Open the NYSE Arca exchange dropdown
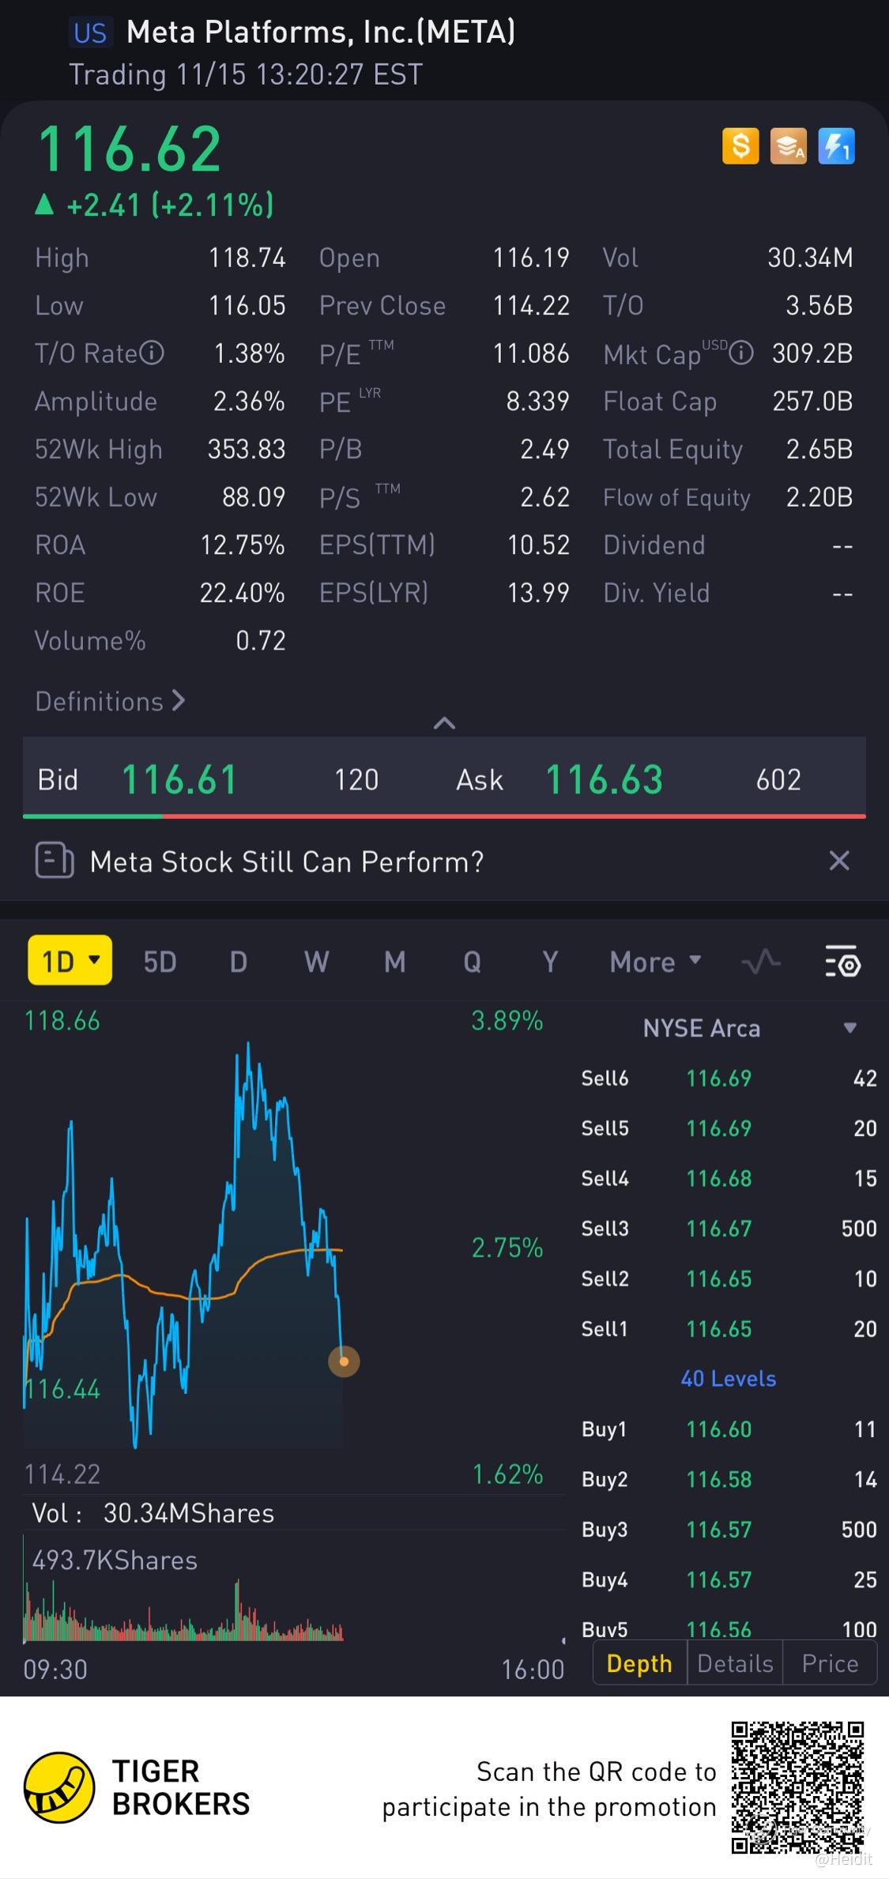Viewport: 889px width, 1879px height. [850, 1028]
